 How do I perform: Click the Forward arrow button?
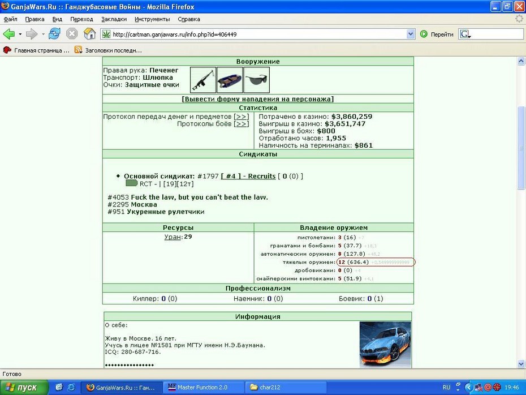[32, 34]
